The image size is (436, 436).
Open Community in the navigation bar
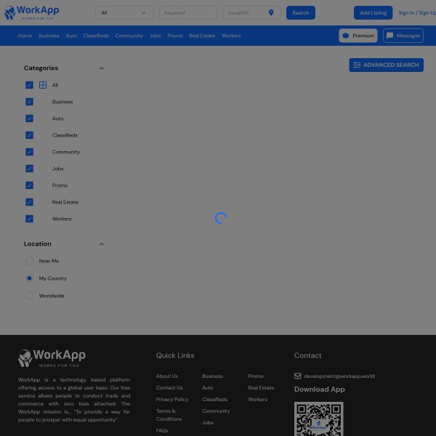[x=129, y=36]
